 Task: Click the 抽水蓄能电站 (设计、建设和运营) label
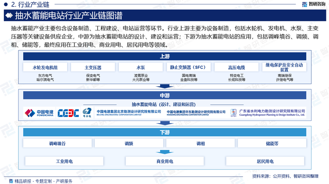[164, 104]
